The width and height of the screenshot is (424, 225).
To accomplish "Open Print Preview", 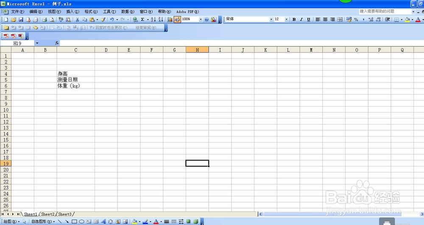I will [52, 19].
